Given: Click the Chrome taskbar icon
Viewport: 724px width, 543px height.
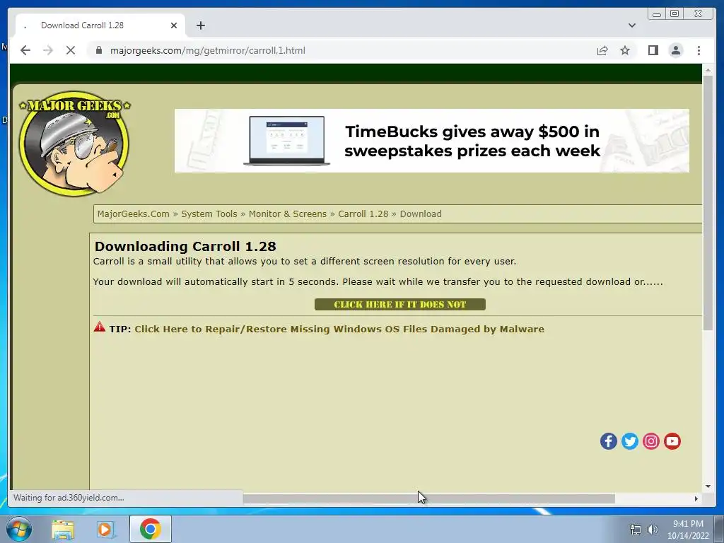Looking at the screenshot, I should pyautogui.click(x=151, y=529).
